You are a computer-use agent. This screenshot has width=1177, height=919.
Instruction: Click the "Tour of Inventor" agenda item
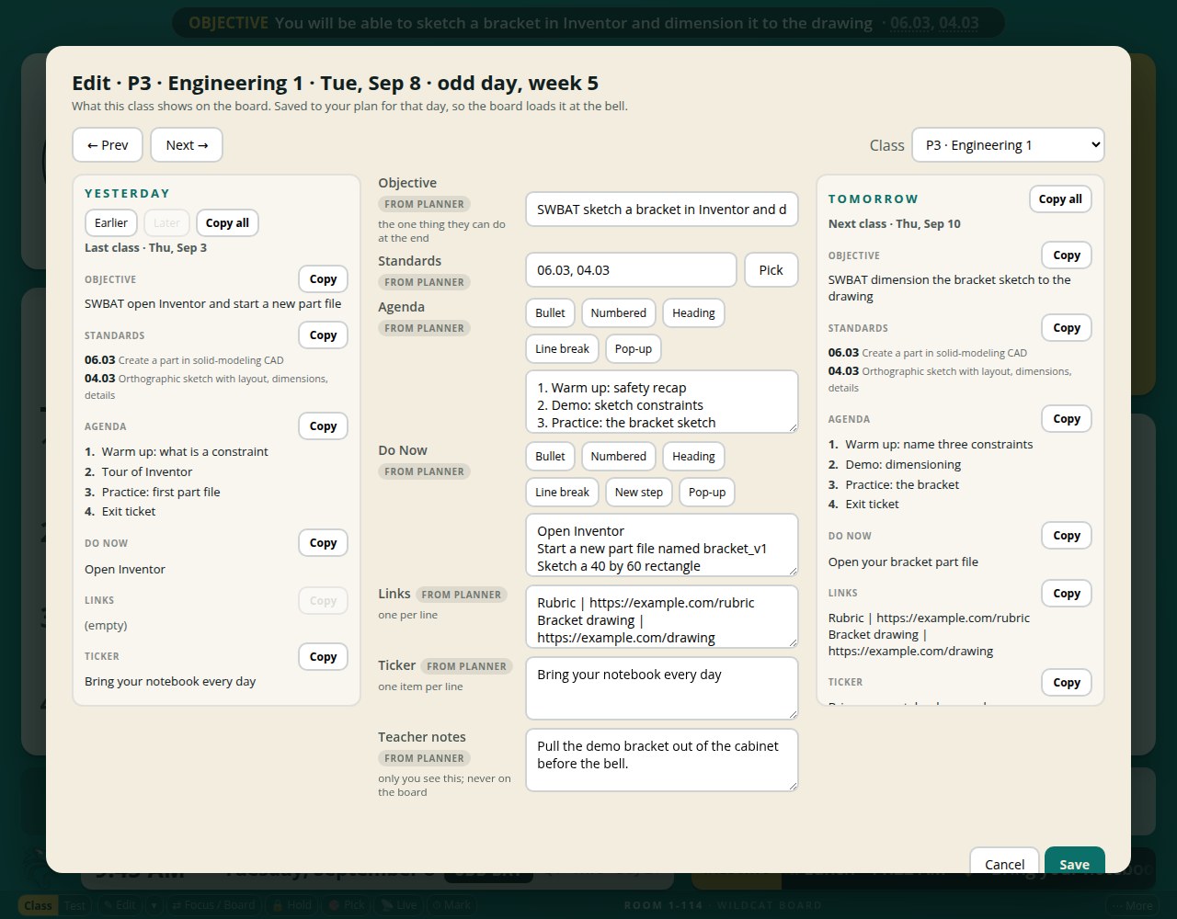click(147, 472)
